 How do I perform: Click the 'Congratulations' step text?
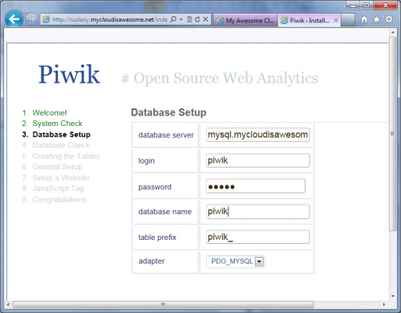coord(59,200)
